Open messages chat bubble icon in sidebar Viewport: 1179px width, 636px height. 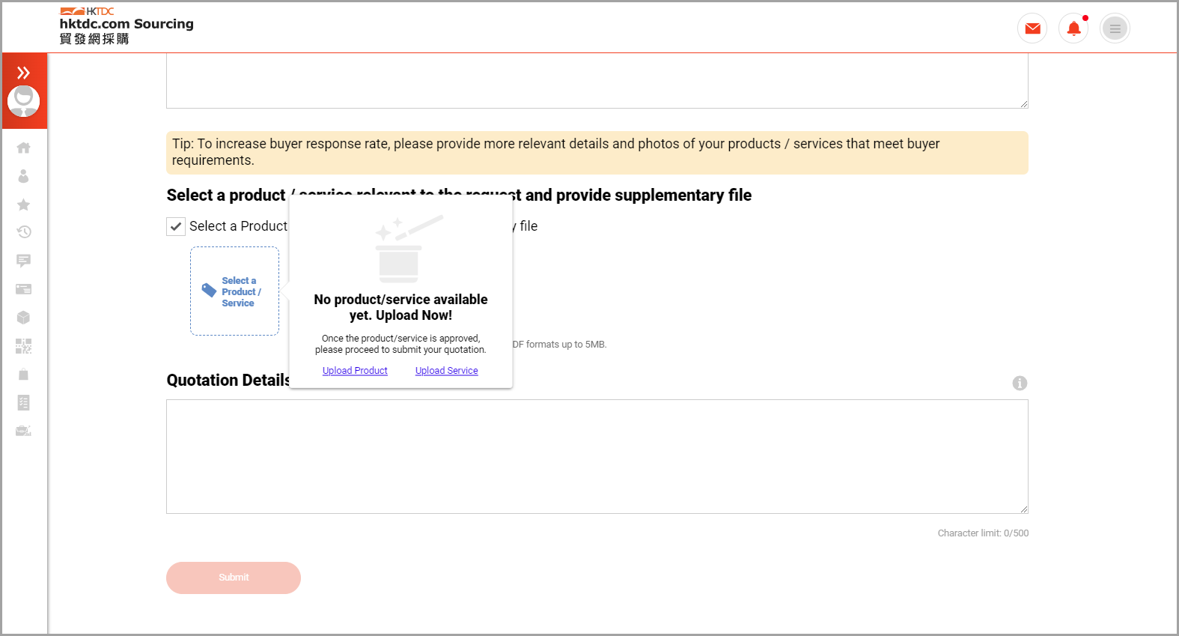(23, 261)
